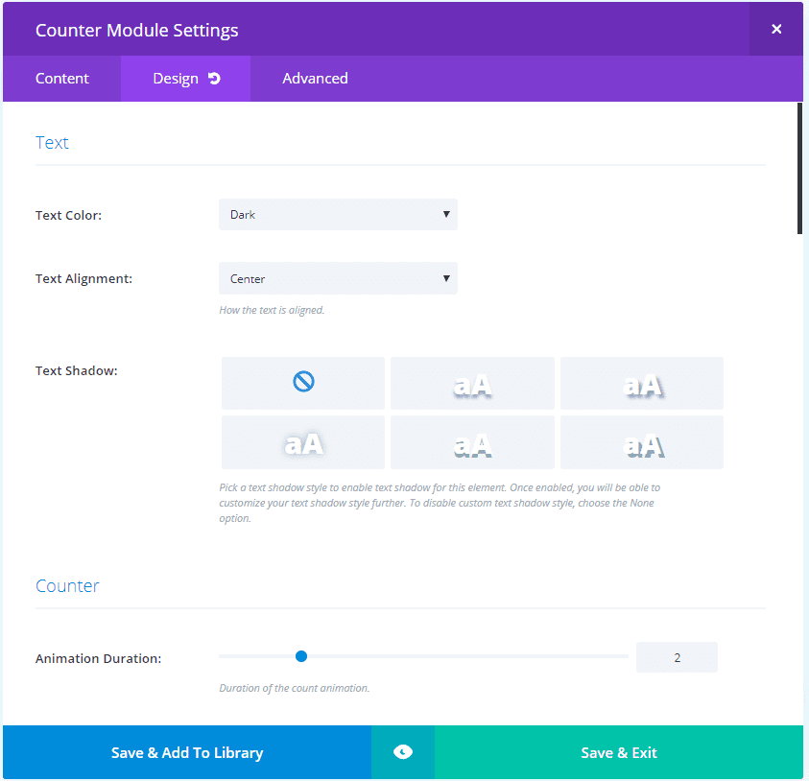
Task: Choose the top-middle soft drop shadow preset
Action: (472, 384)
